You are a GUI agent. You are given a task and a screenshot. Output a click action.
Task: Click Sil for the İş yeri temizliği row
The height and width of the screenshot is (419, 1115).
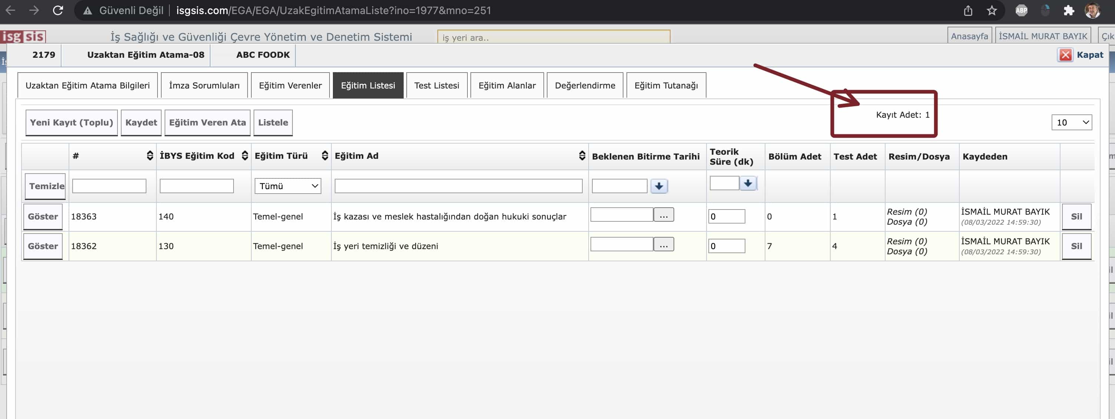[x=1076, y=246]
